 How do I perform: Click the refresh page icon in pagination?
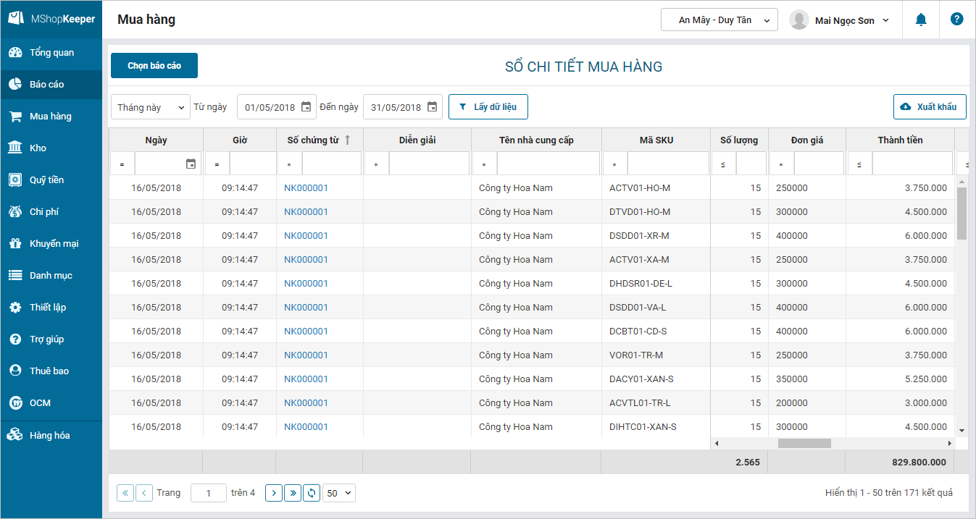pos(312,493)
